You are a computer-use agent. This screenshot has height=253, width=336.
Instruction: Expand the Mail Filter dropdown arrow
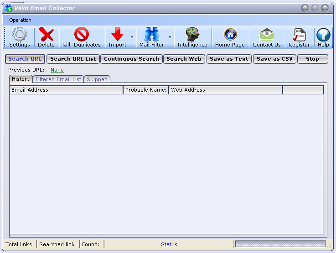170,37
